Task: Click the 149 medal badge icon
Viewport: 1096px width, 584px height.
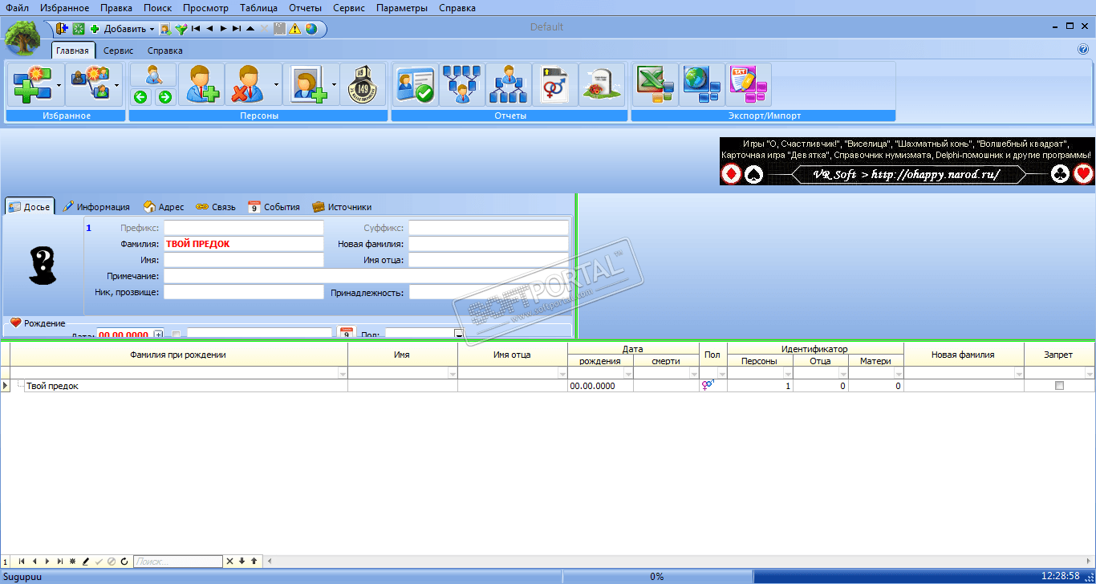Action: (363, 85)
